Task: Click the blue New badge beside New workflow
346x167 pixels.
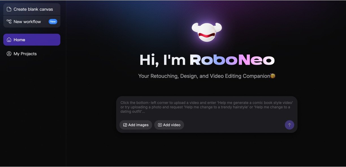Action: (53, 21)
